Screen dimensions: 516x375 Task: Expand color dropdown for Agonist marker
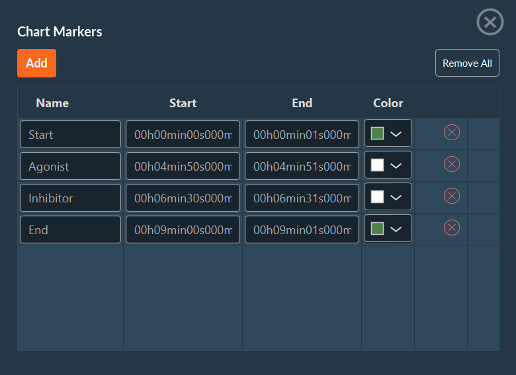coord(396,165)
